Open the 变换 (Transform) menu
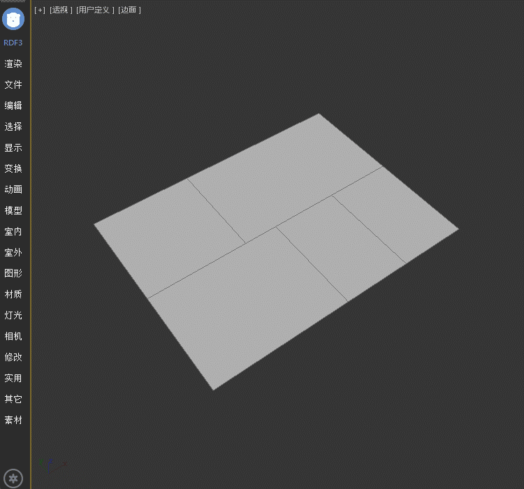Viewport: 524px width, 489px height. point(13,168)
